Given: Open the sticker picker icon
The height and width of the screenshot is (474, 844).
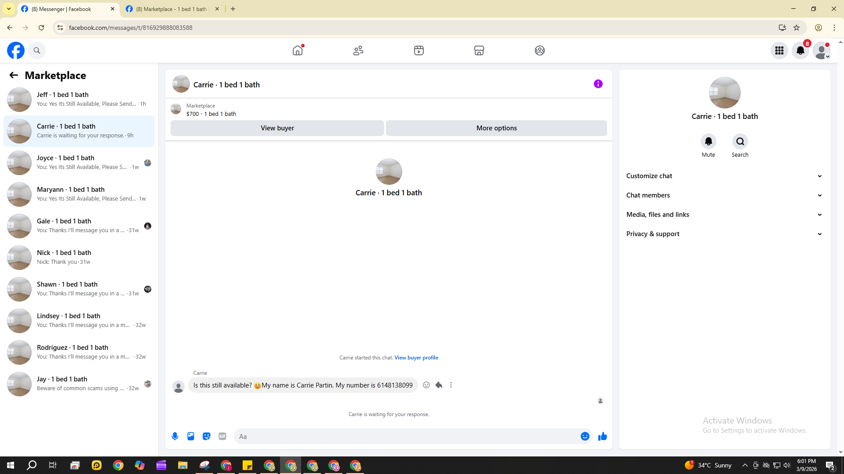Looking at the screenshot, I should click(207, 436).
